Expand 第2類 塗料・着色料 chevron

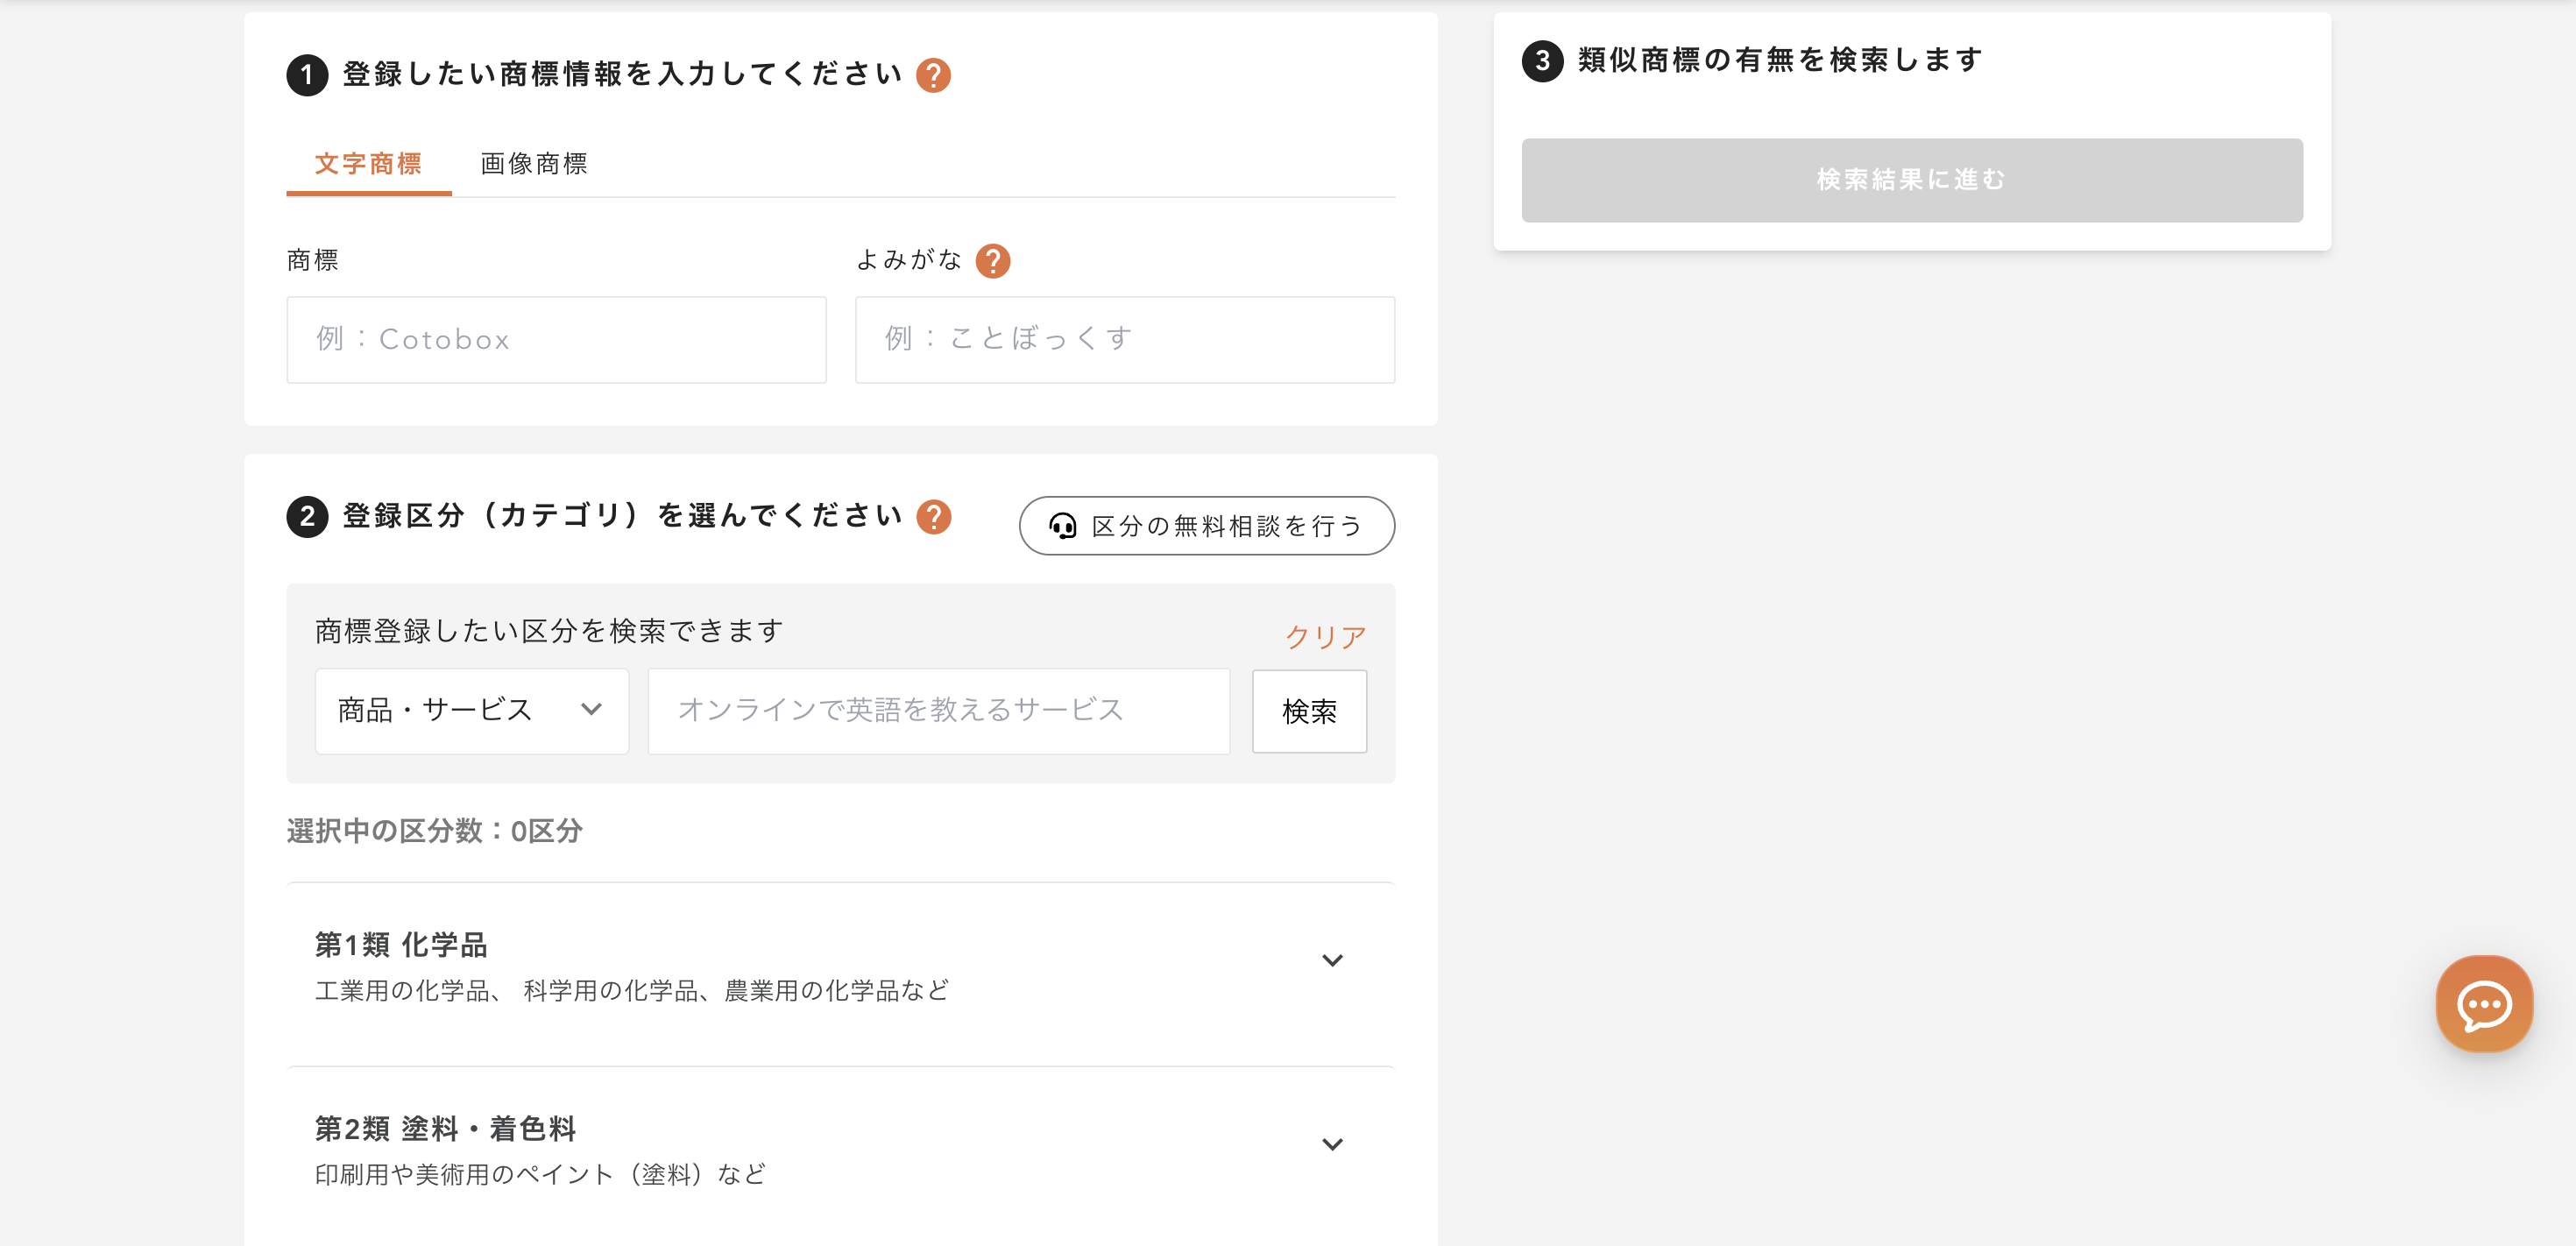pyautogui.click(x=1332, y=1144)
